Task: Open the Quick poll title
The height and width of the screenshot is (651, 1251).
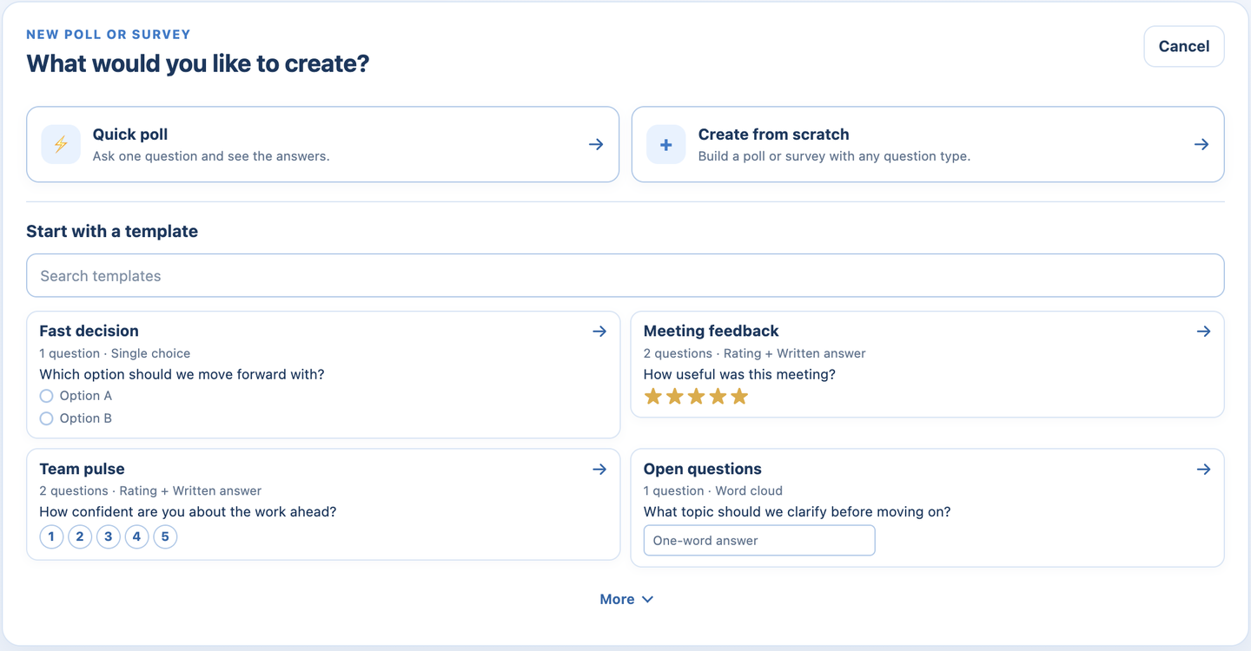Action: [x=130, y=135]
